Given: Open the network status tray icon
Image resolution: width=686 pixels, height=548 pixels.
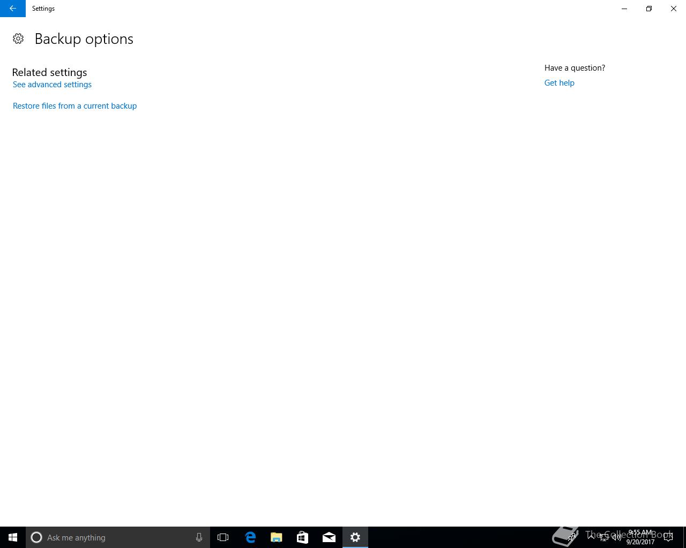Looking at the screenshot, I should click(604, 537).
